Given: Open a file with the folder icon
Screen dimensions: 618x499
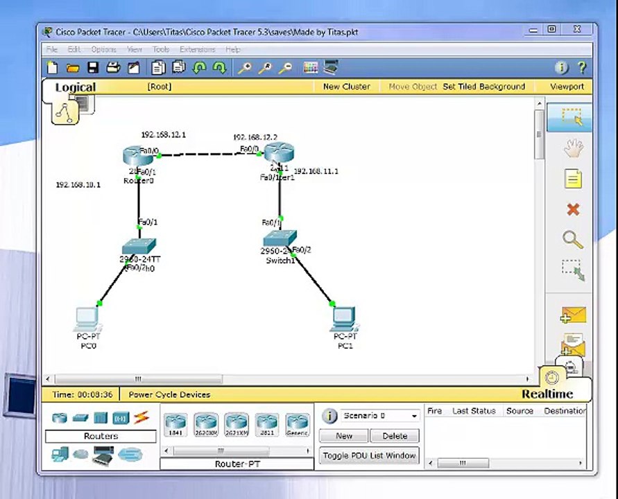Looking at the screenshot, I should click(73, 68).
